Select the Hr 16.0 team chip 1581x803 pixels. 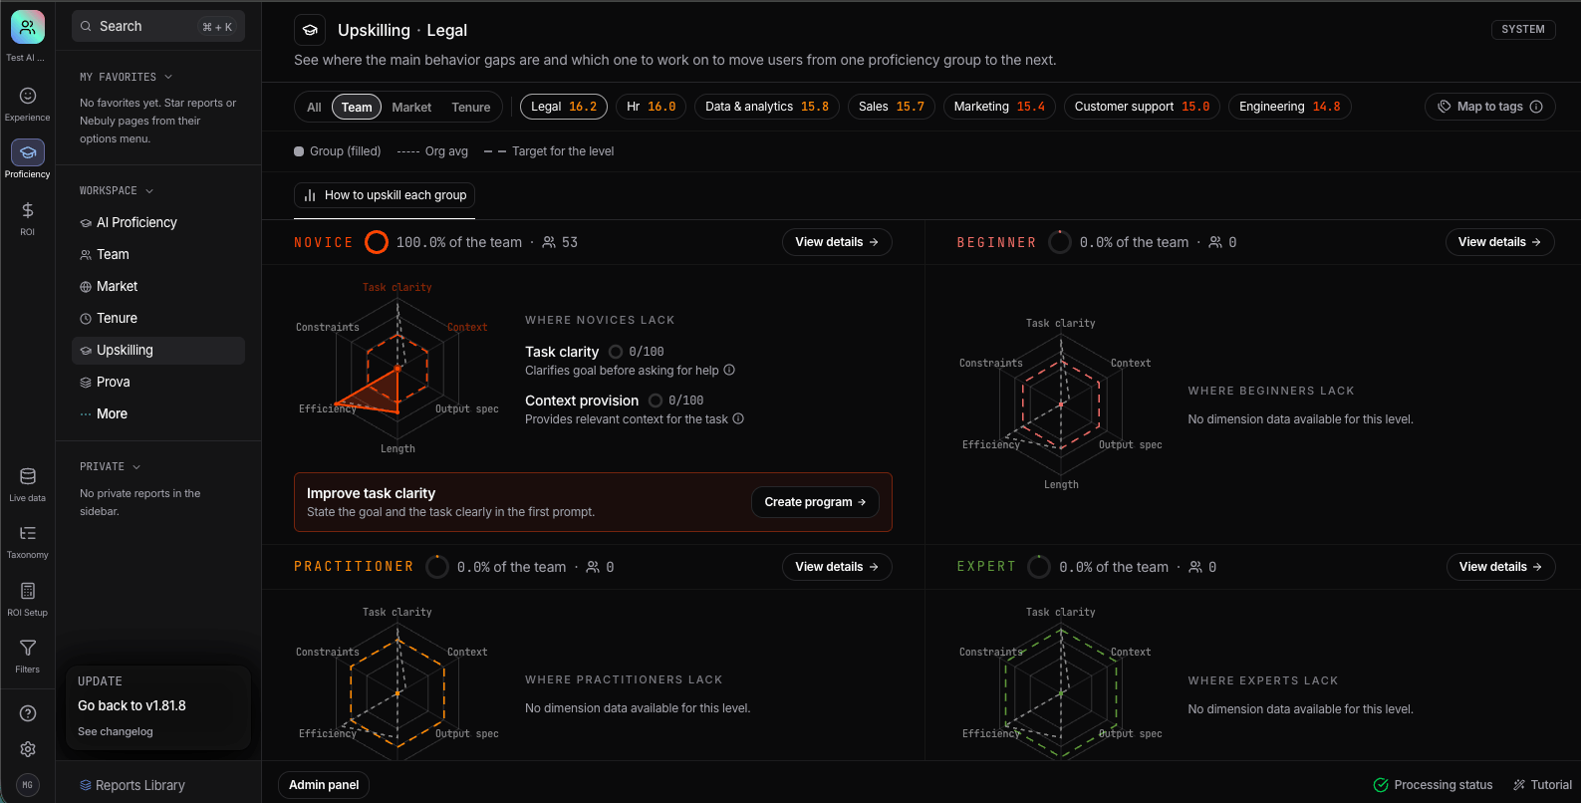tap(652, 107)
